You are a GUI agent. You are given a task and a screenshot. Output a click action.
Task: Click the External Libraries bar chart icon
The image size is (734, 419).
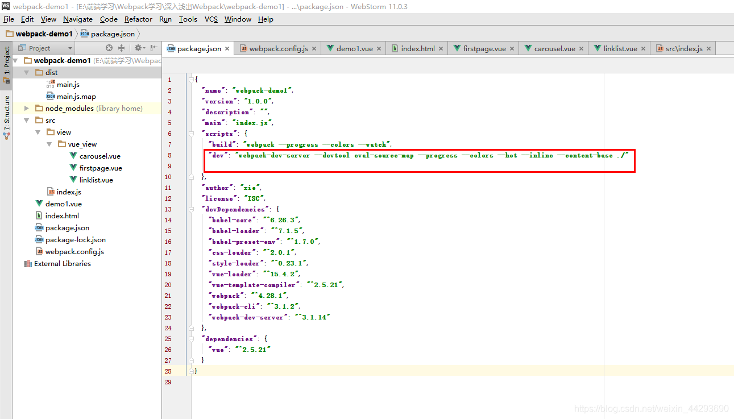pos(28,263)
